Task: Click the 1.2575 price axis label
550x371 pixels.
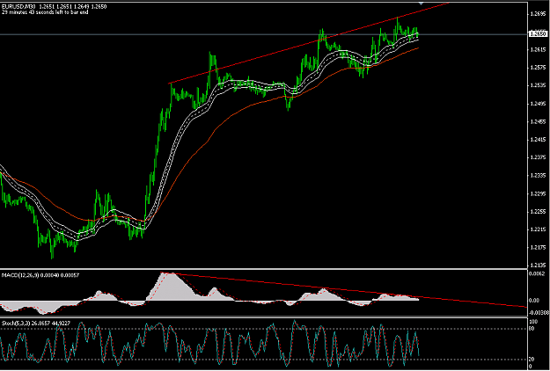Action: click(539, 68)
